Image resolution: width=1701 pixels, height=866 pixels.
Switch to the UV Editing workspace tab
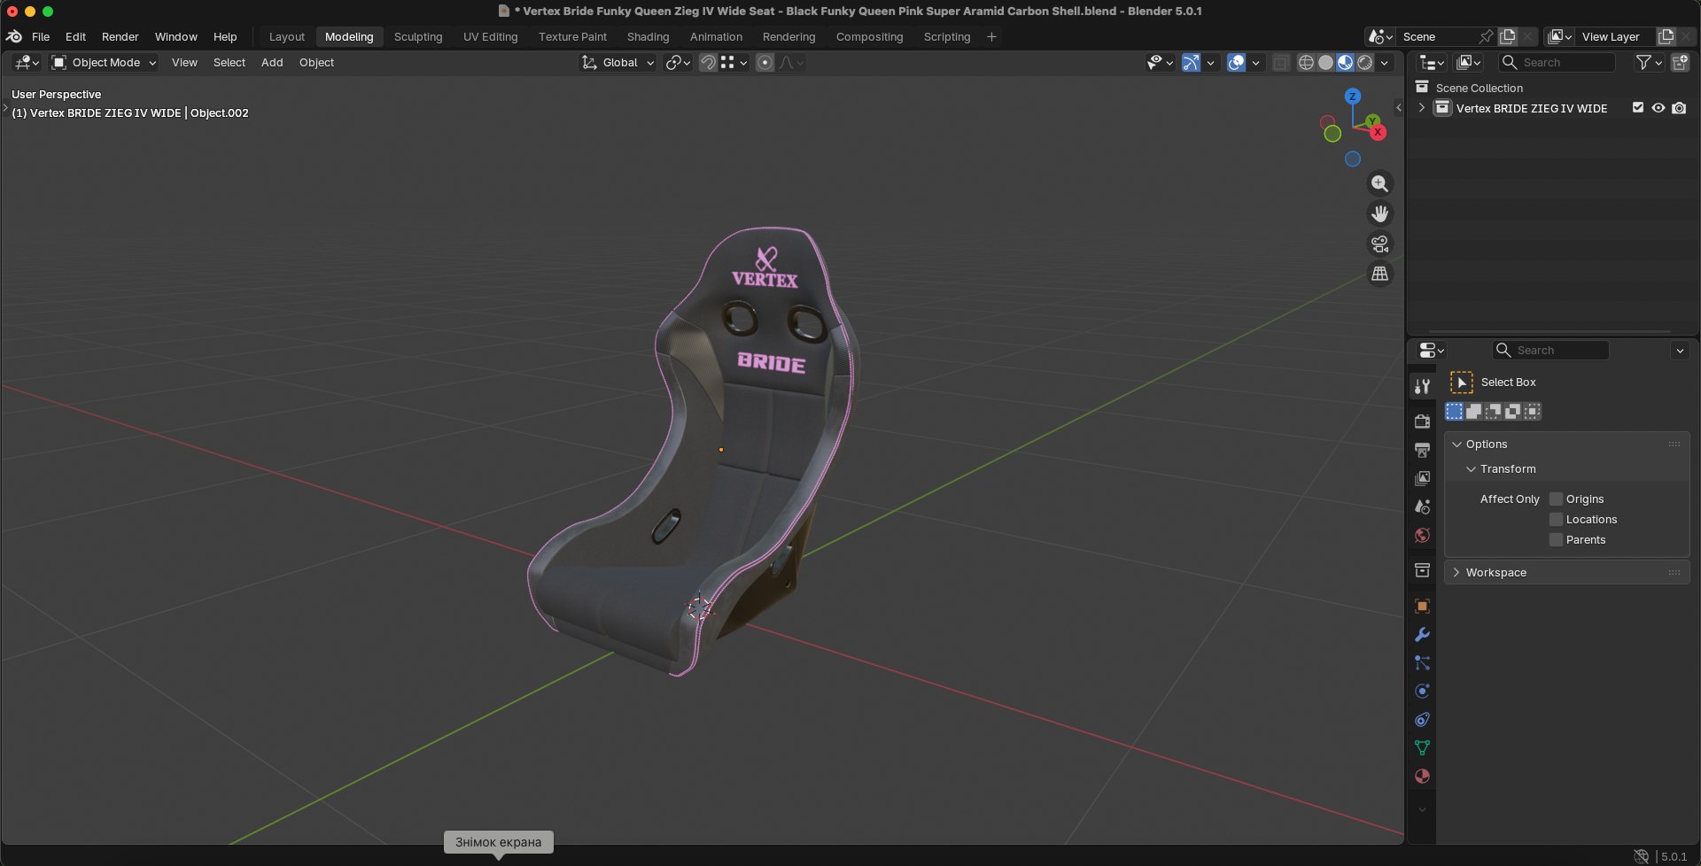point(490,36)
